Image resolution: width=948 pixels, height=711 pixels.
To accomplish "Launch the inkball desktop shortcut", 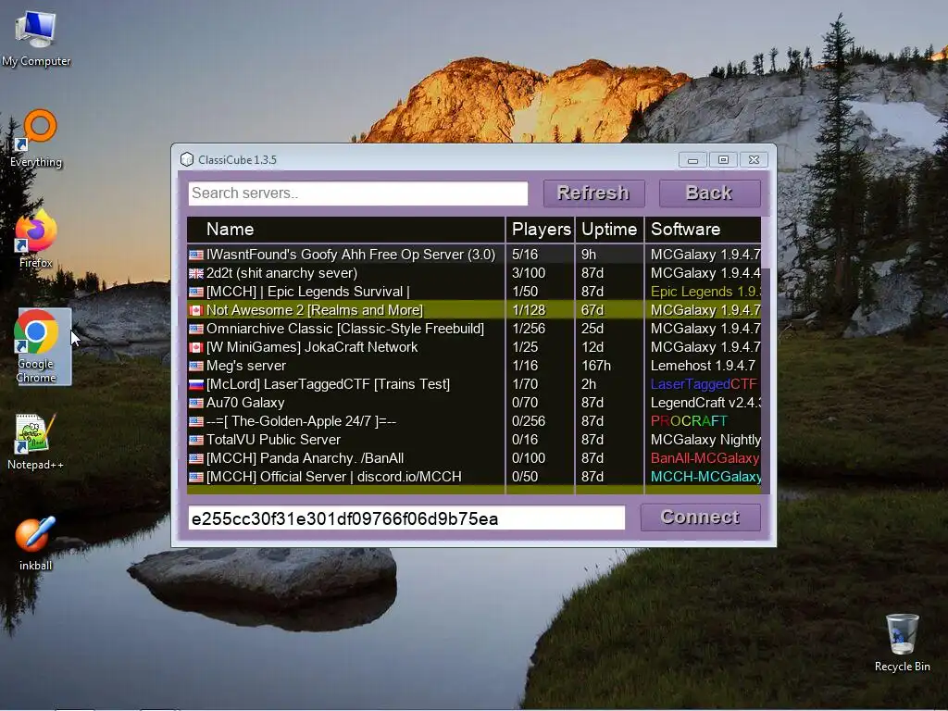I will pos(36,543).
